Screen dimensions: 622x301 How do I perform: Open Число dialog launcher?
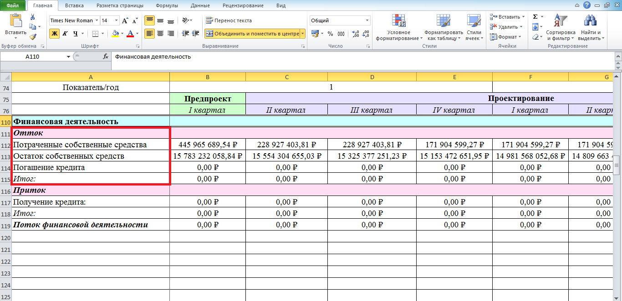click(368, 46)
